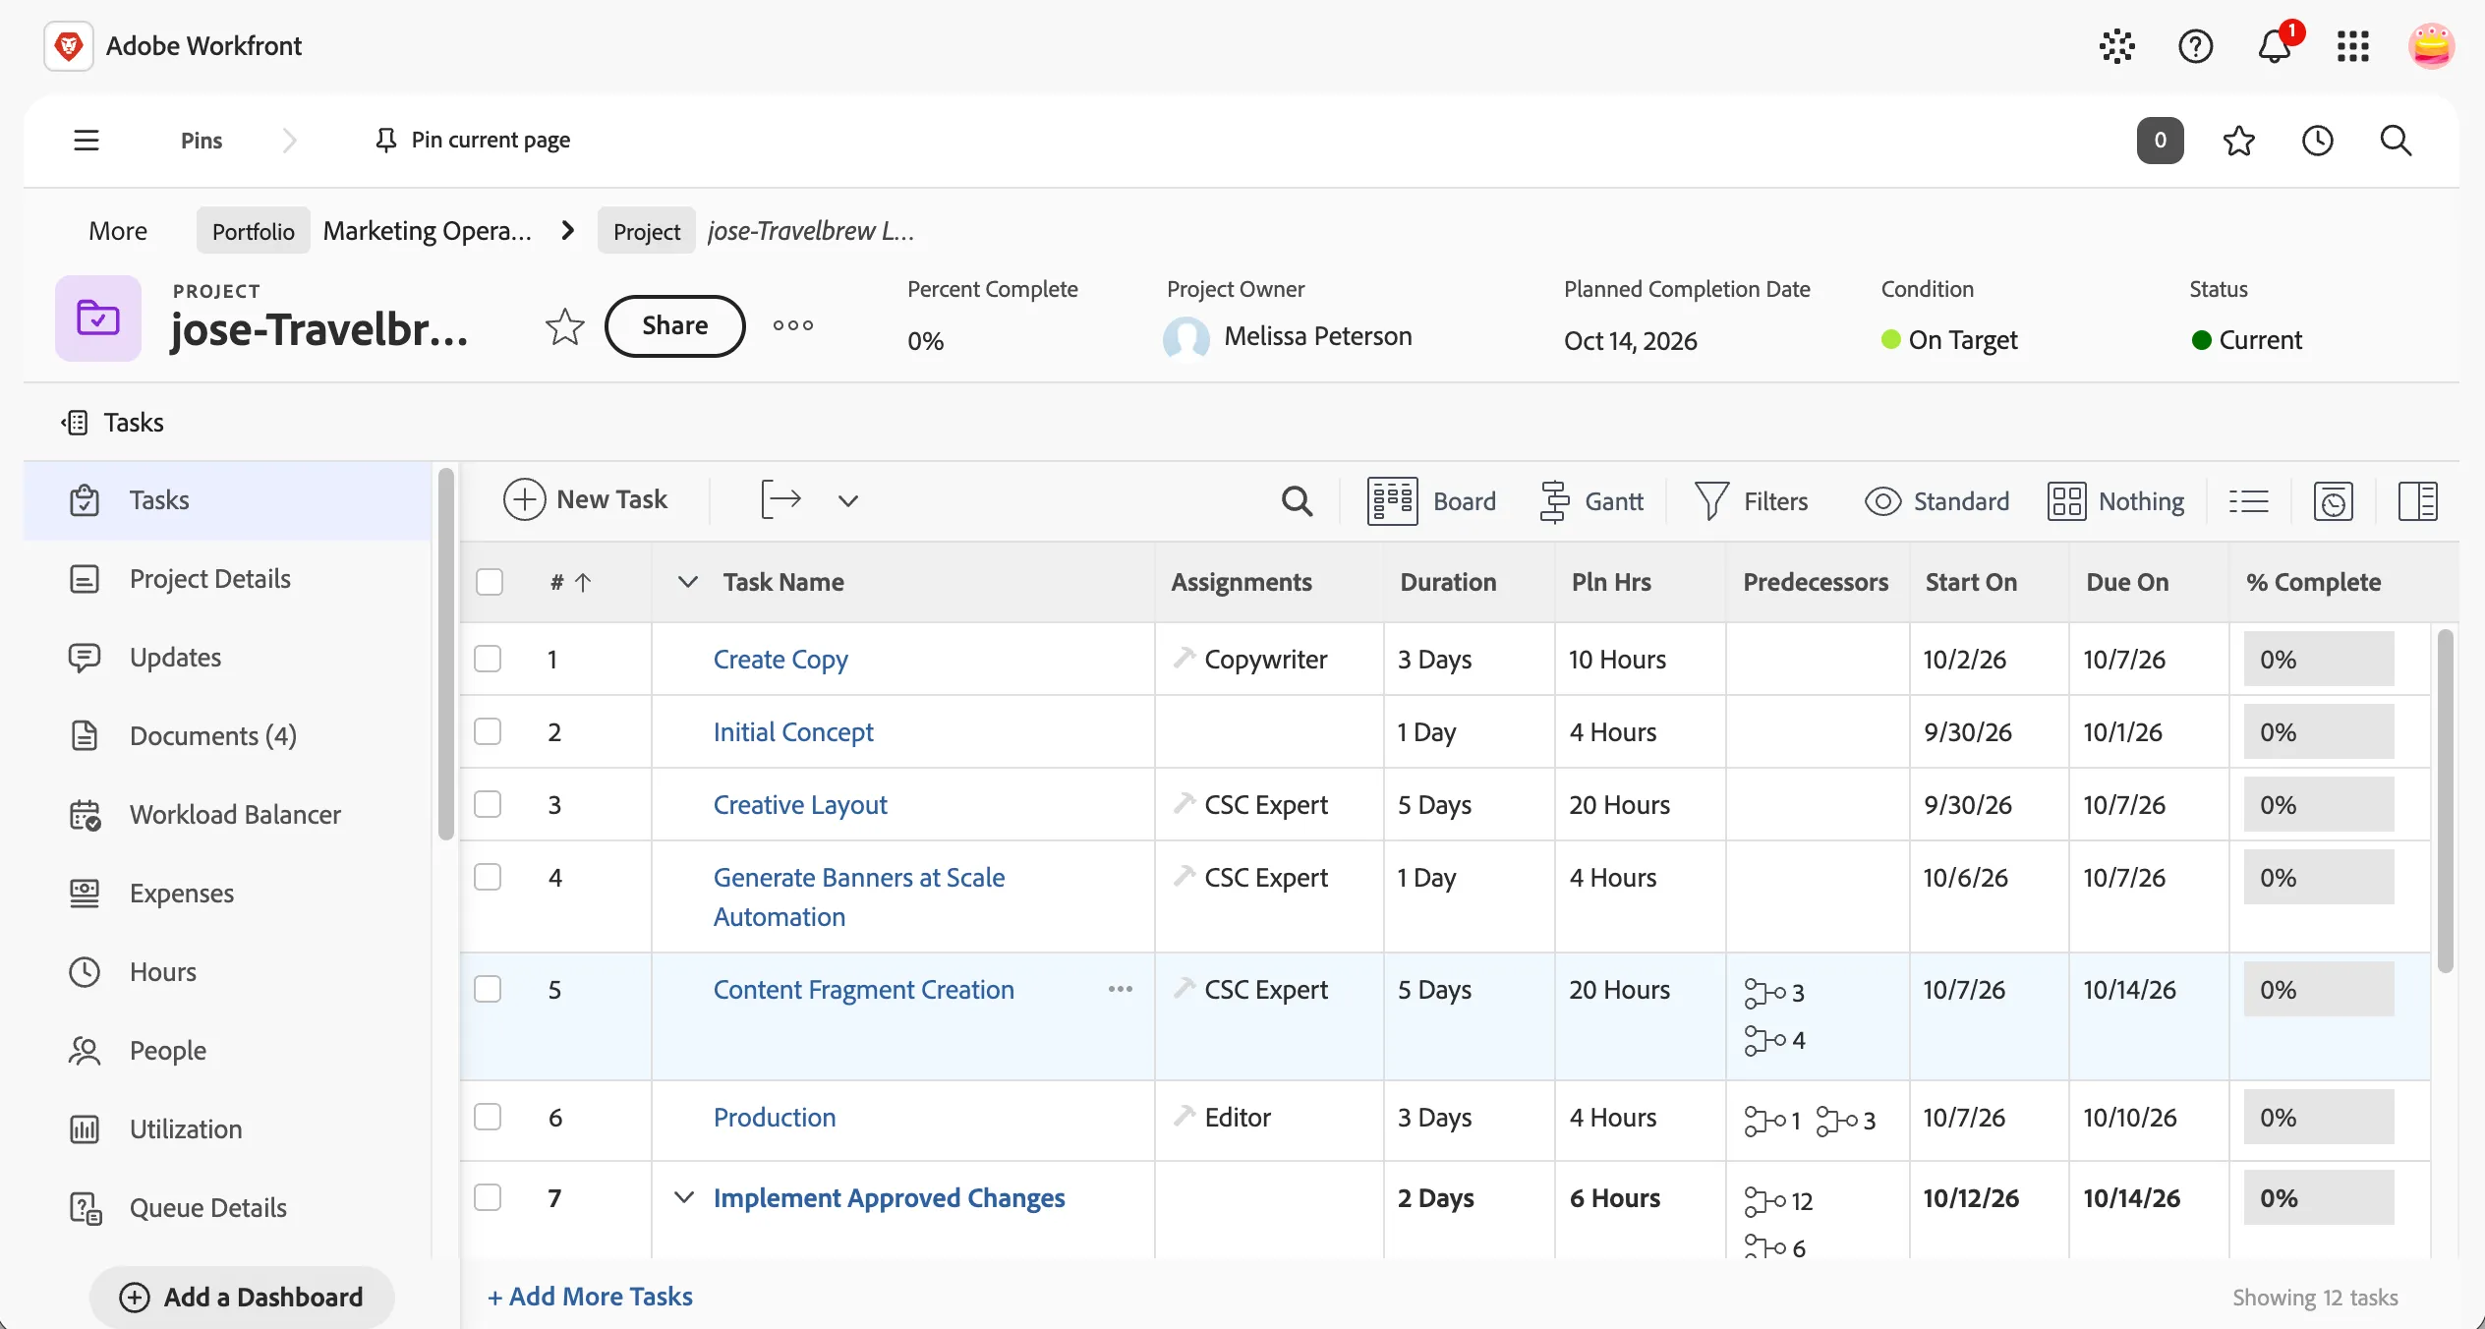This screenshot has height=1329, width=2485.
Task: Open favorites star in header bar
Action: 2238,141
